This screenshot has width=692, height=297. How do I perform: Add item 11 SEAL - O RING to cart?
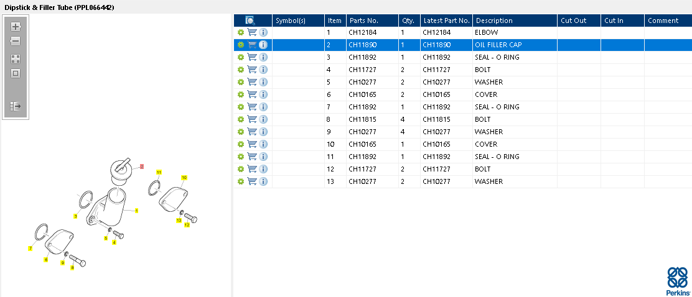pos(252,157)
